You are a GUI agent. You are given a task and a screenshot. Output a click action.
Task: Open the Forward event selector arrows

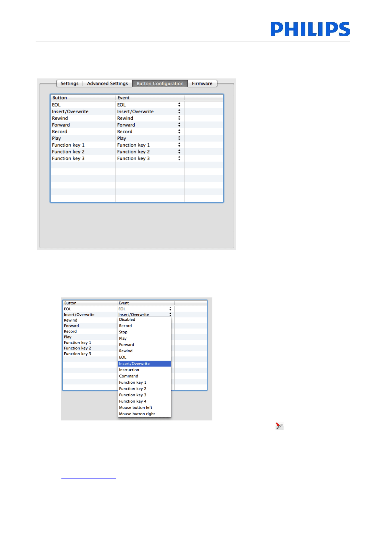tap(179, 125)
